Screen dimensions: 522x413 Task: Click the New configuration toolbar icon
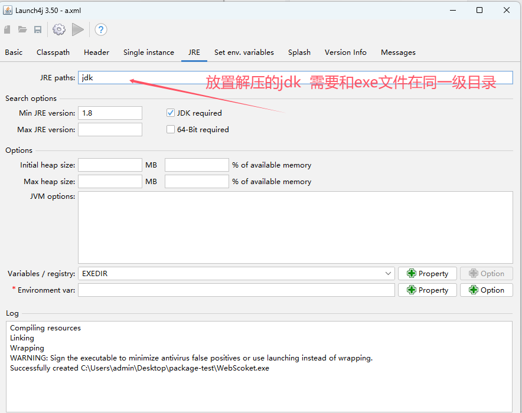(x=7, y=29)
